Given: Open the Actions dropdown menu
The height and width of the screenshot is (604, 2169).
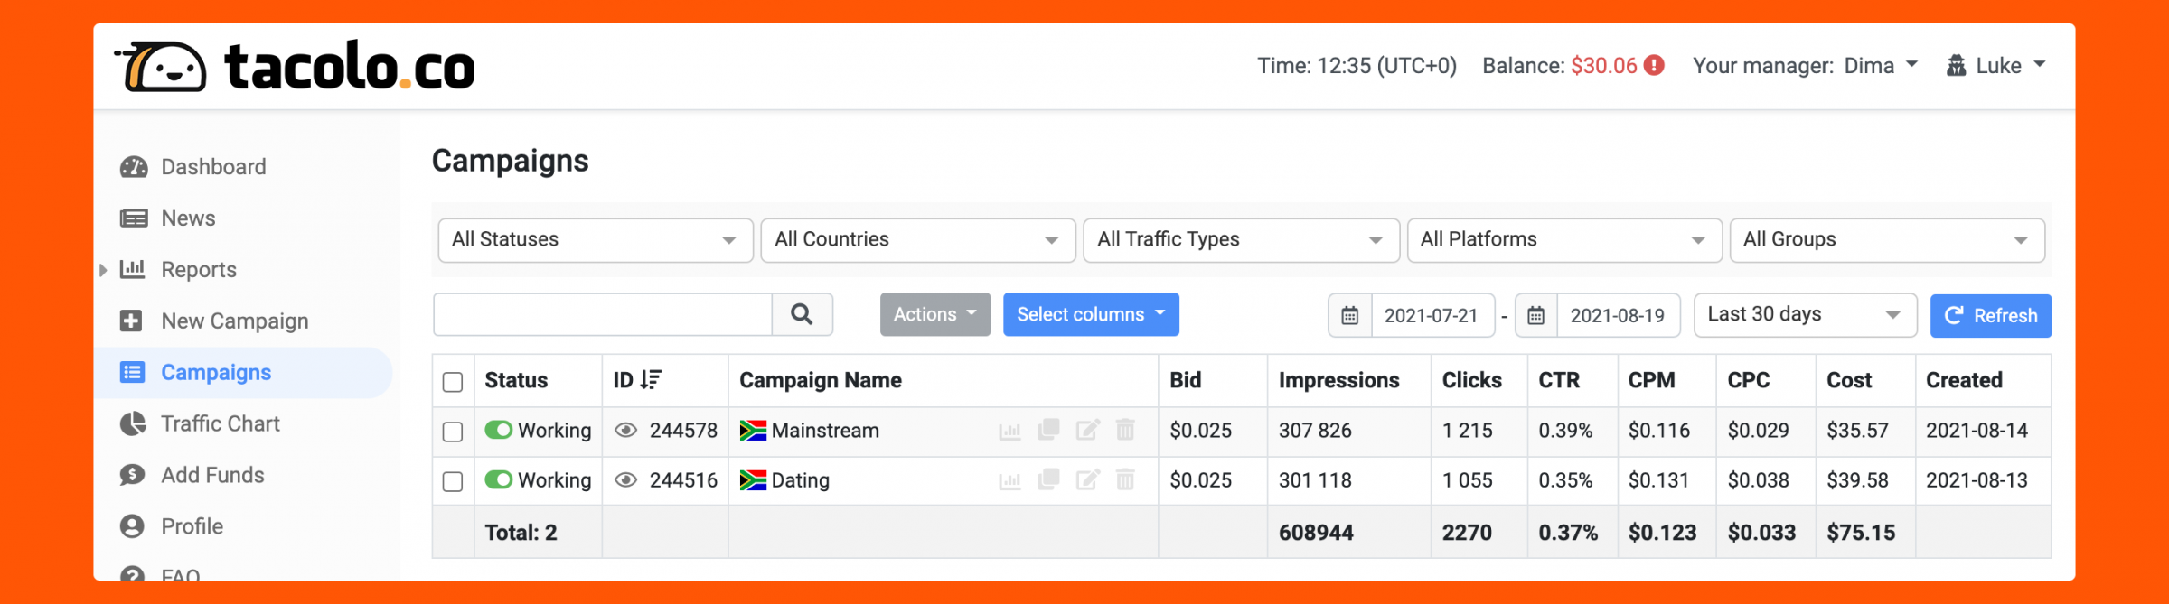Looking at the screenshot, I should 935,314.
